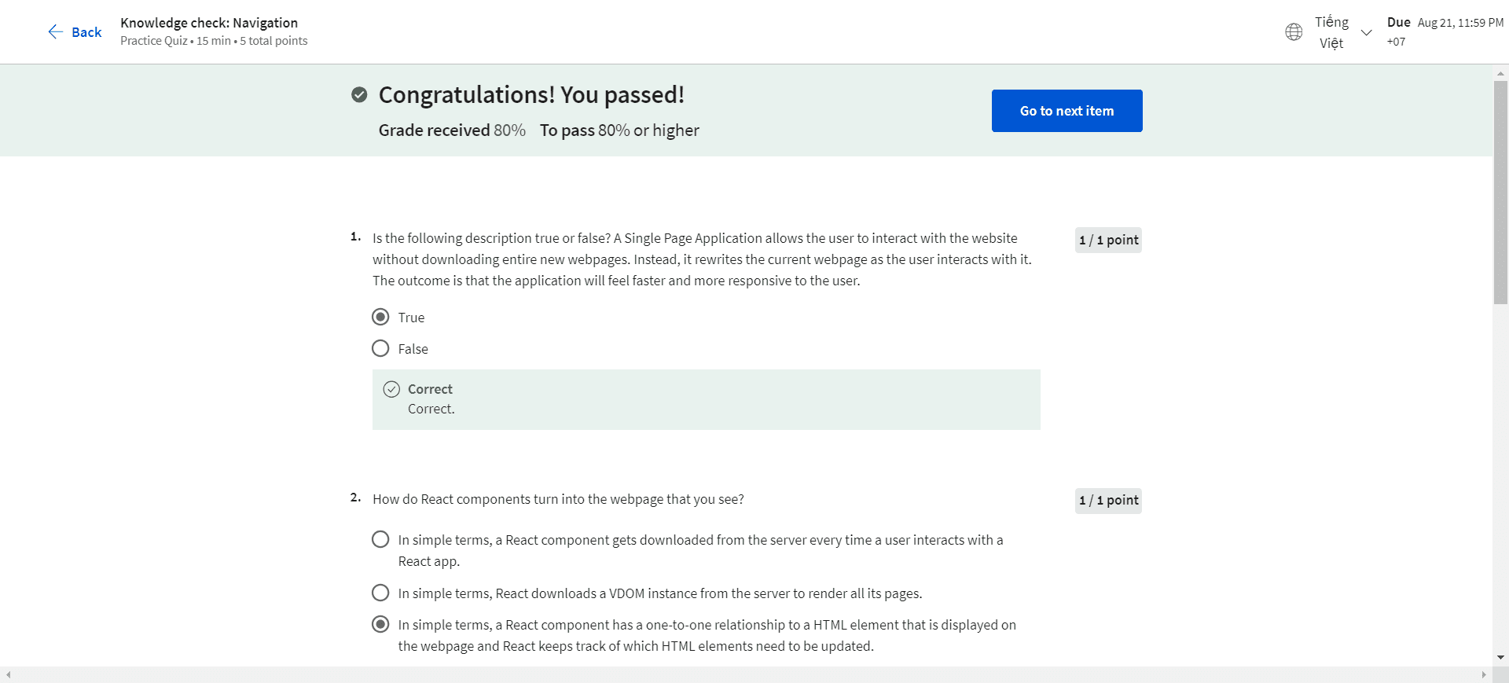
Task: Go back using the Back link
Action: pyautogui.click(x=86, y=32)
